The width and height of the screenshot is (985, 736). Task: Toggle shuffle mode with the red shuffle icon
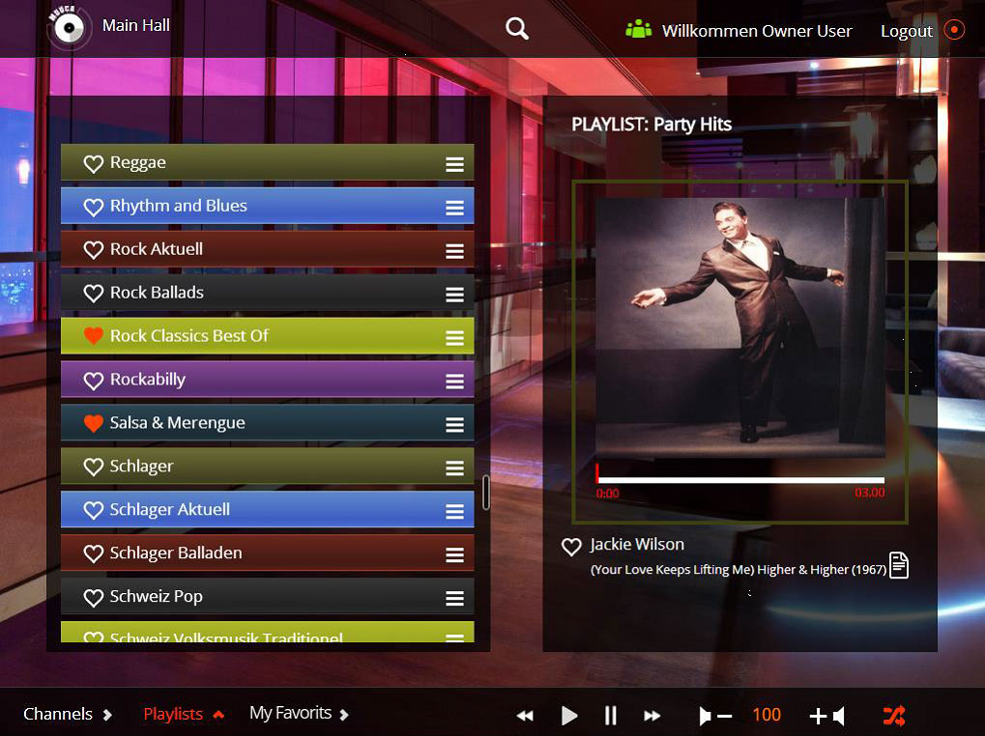coord(894,716)
